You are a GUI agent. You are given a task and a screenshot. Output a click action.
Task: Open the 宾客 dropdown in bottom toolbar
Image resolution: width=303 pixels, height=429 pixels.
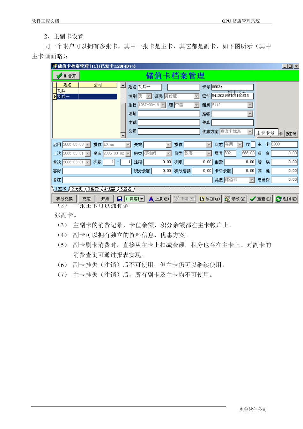coord(142,199)
